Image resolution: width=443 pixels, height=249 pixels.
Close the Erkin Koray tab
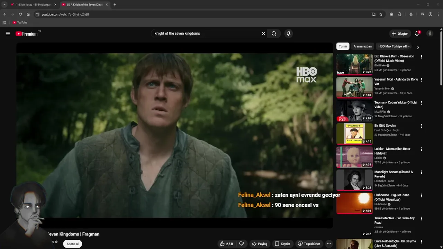[55, 4]
